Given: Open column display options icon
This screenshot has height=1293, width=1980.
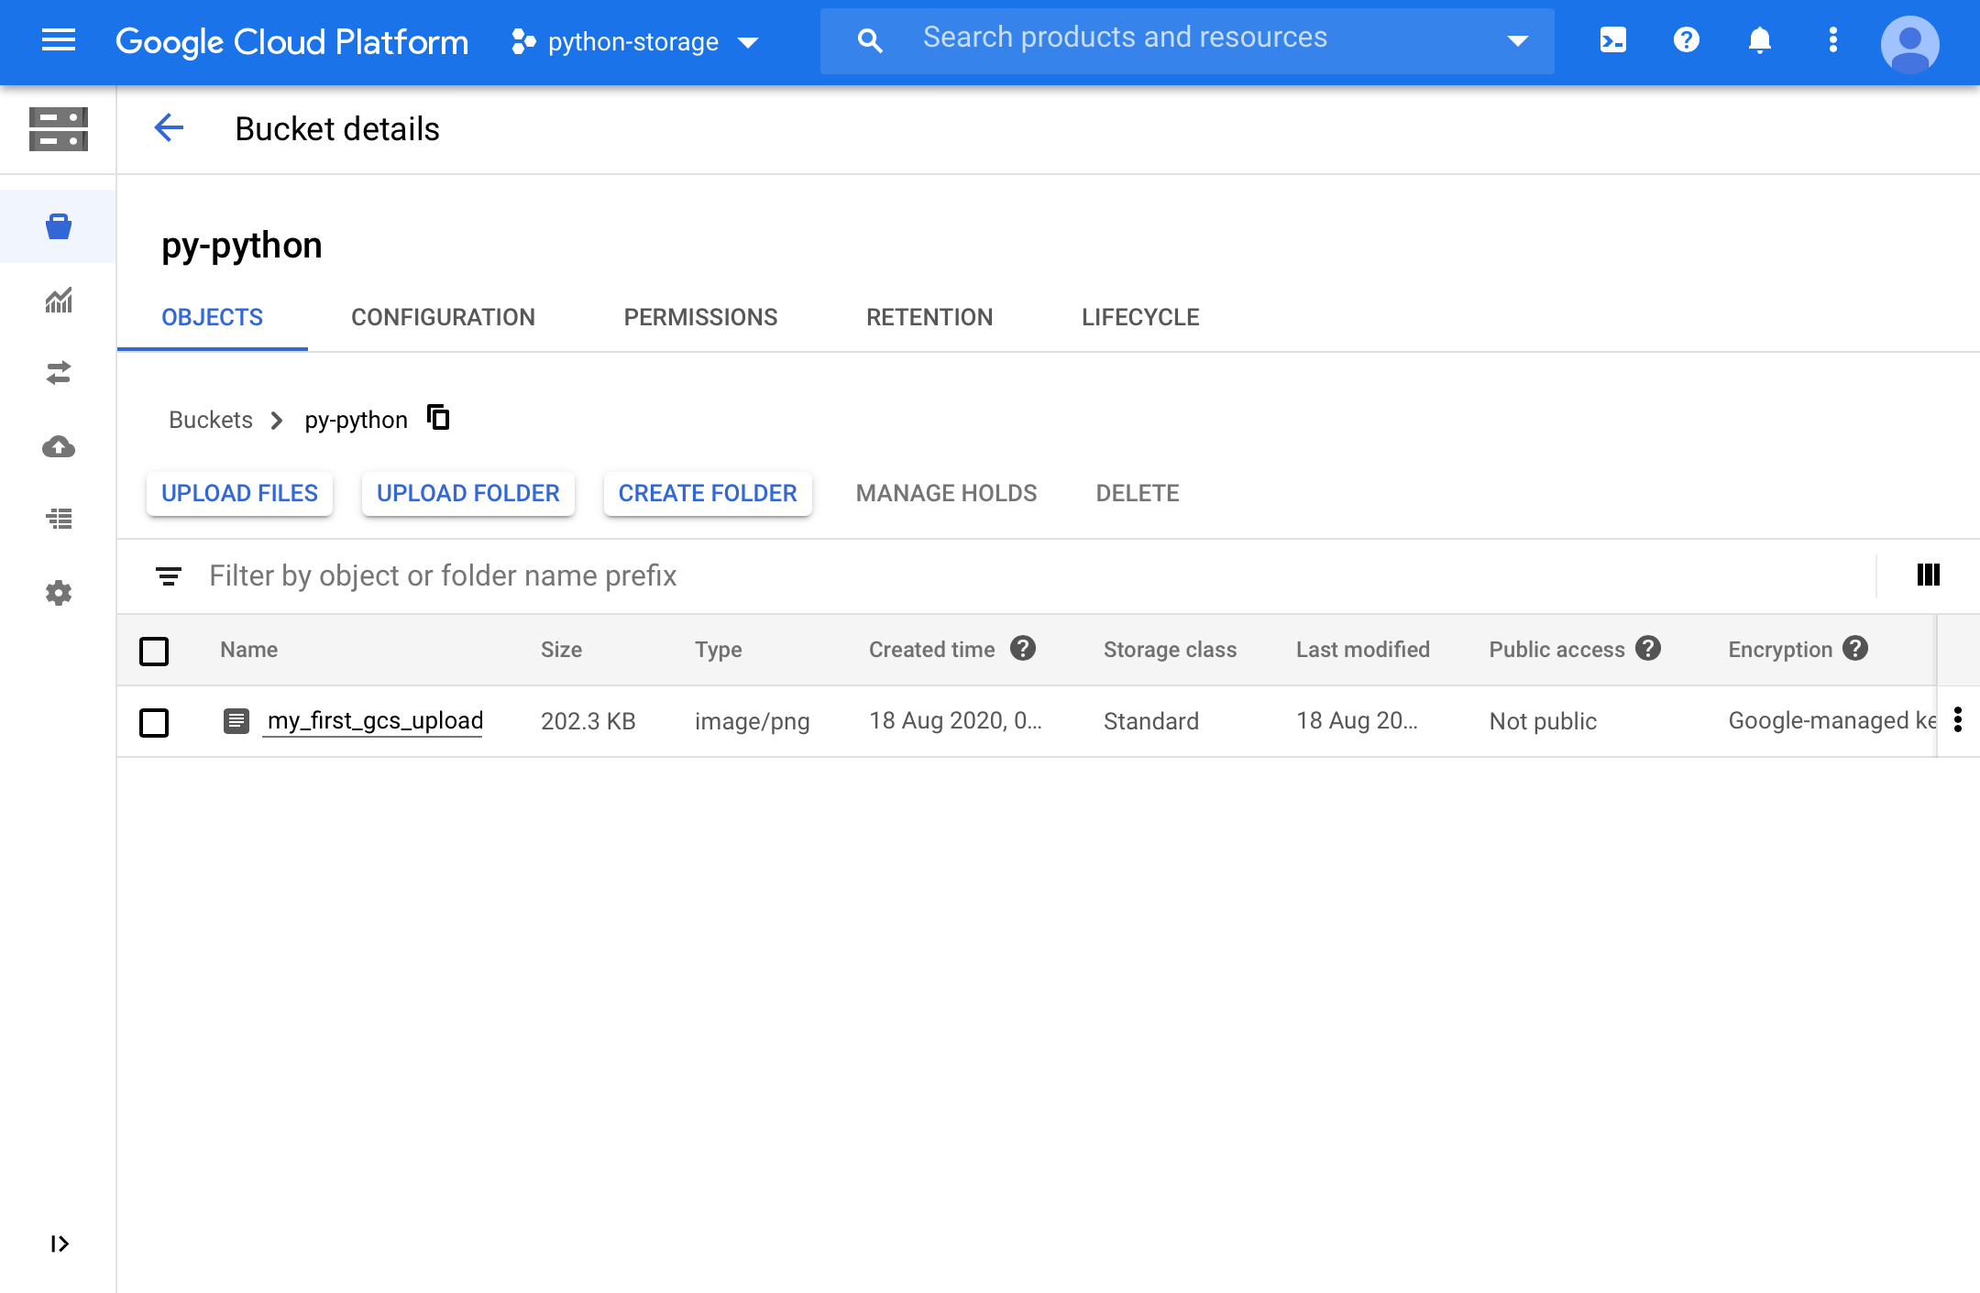Looking at the screenshot, I should (x=1928, y=575).
